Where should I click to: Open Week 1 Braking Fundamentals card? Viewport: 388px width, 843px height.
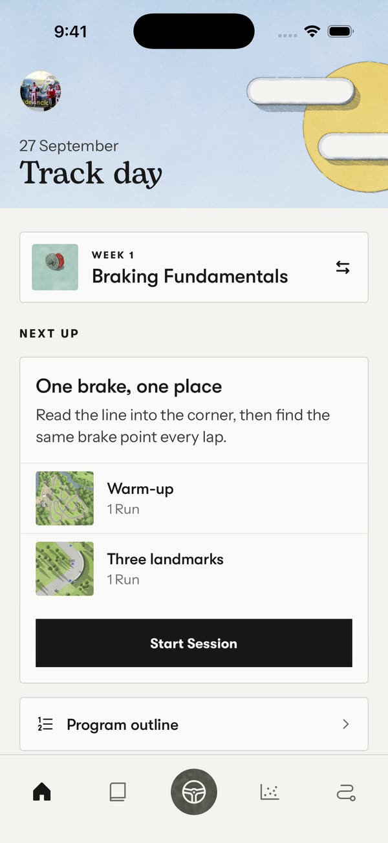click(194, 267)
